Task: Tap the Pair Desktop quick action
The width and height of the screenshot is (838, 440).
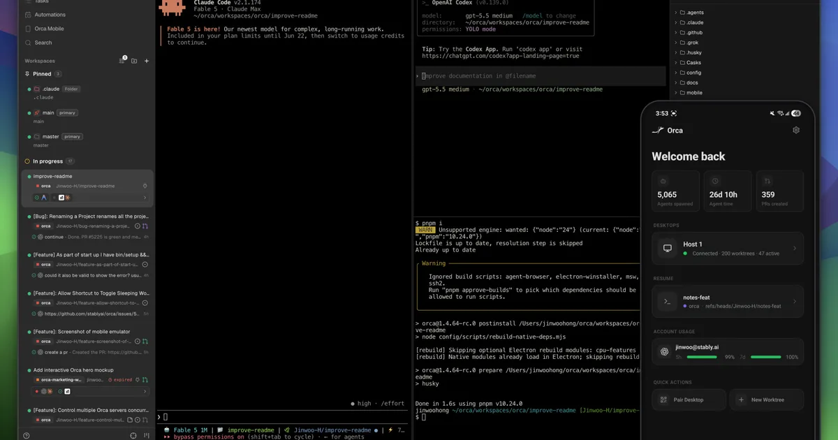Action: point(689,399)
